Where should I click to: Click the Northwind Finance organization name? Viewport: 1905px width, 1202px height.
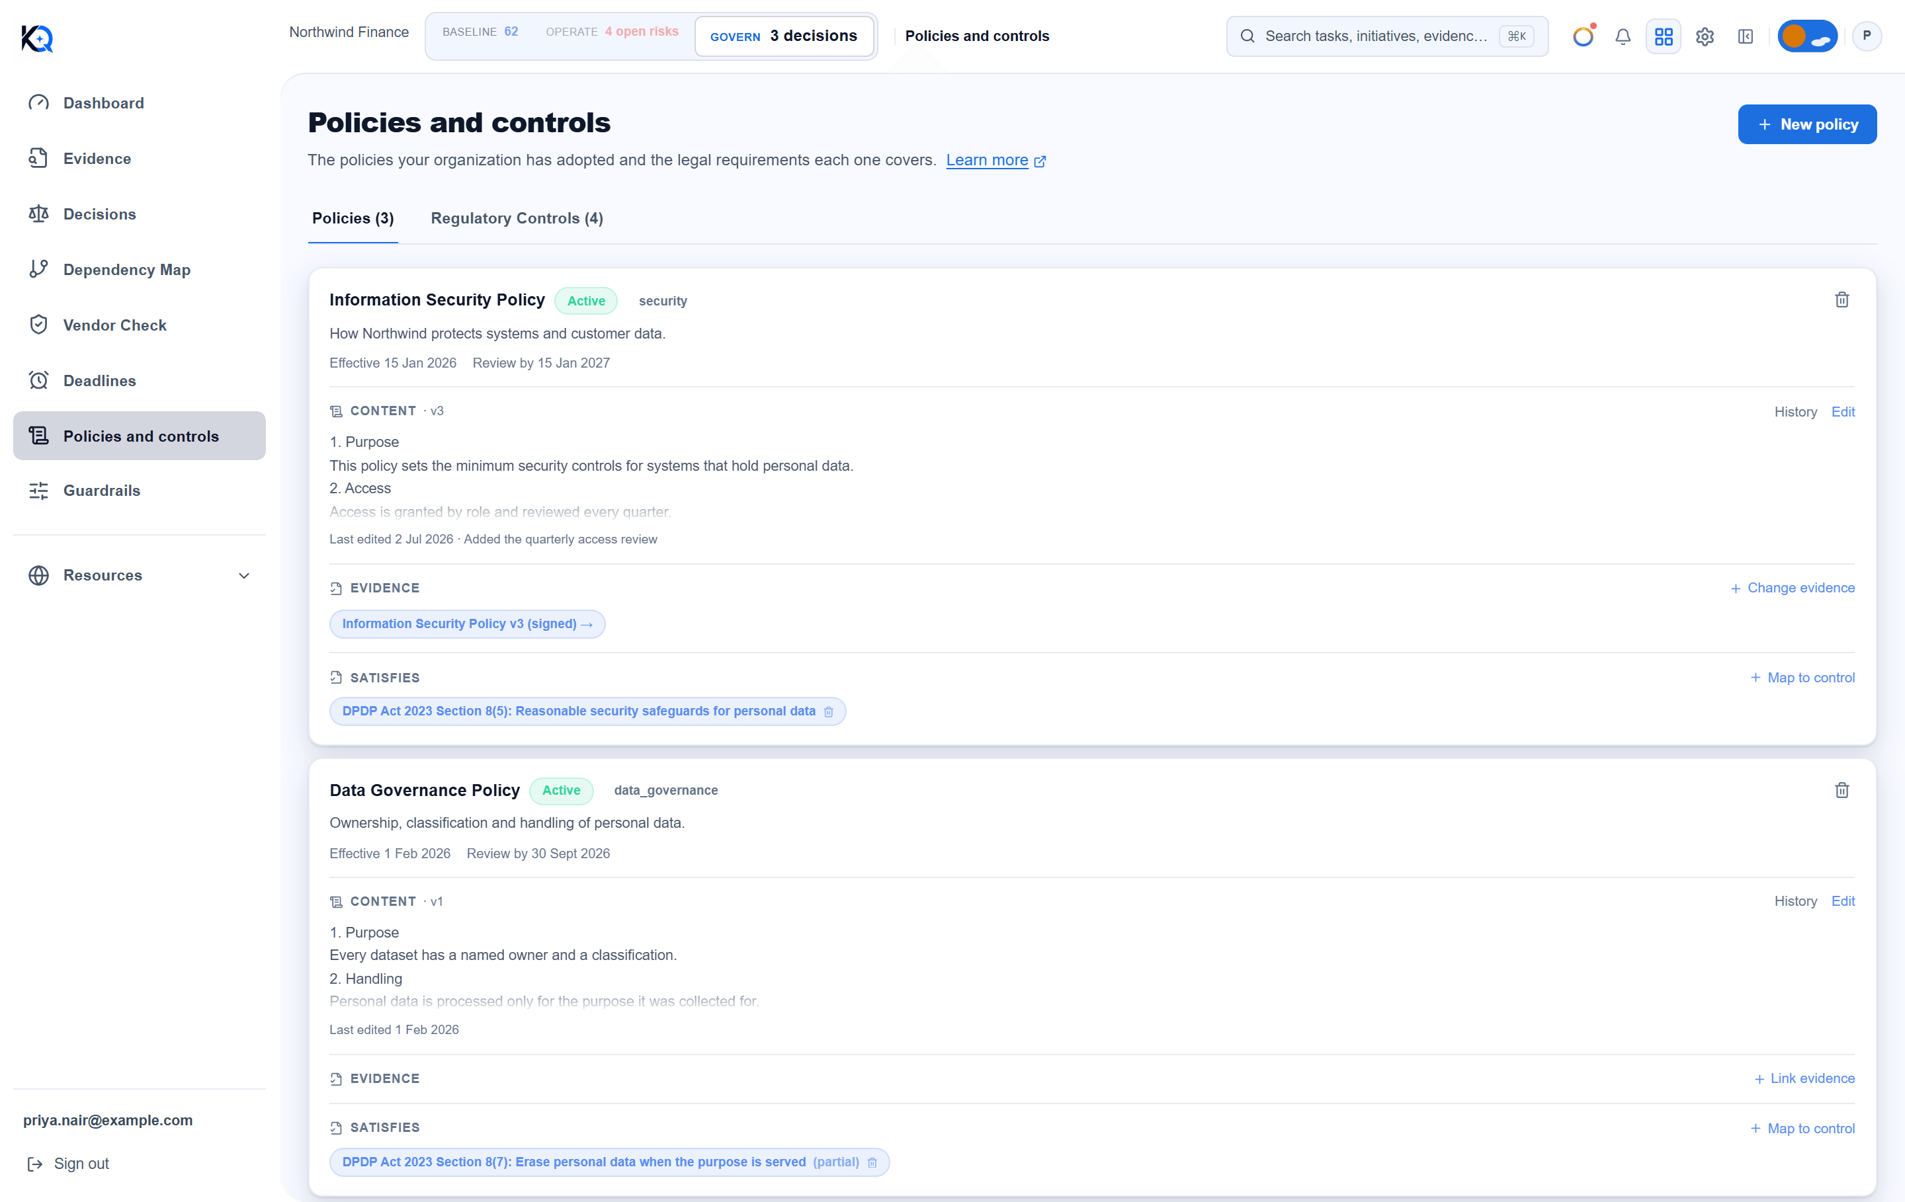(x=349, y=32)
